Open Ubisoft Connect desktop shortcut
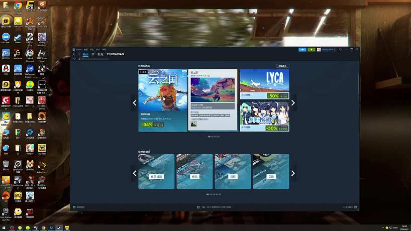 coord(30,55)
